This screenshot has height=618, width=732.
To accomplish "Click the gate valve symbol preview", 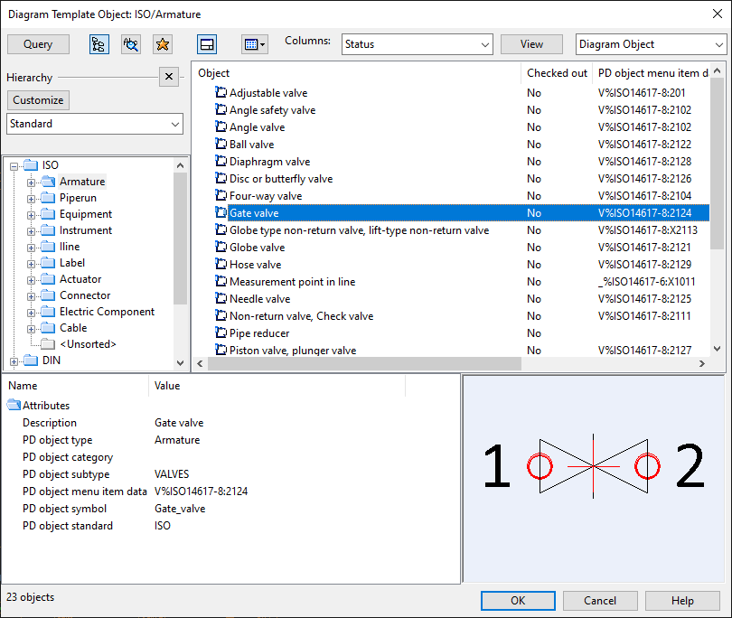I will tap(593, 466).
